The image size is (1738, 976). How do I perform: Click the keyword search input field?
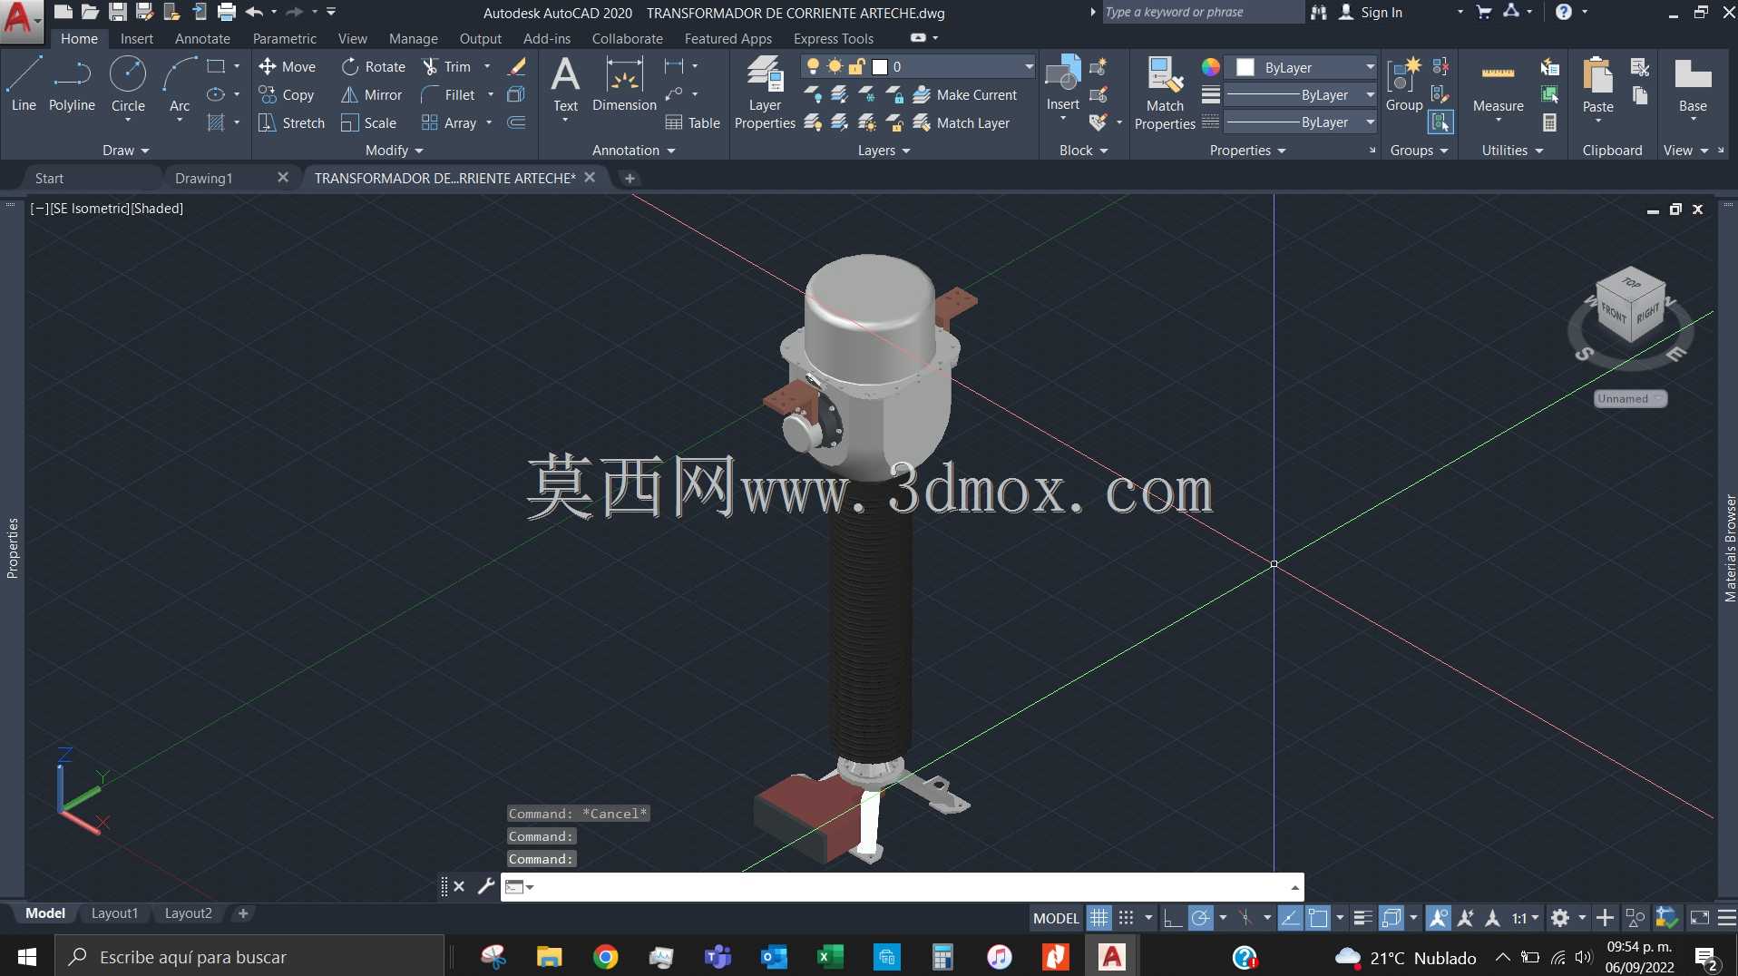[x=1202, y=13]
